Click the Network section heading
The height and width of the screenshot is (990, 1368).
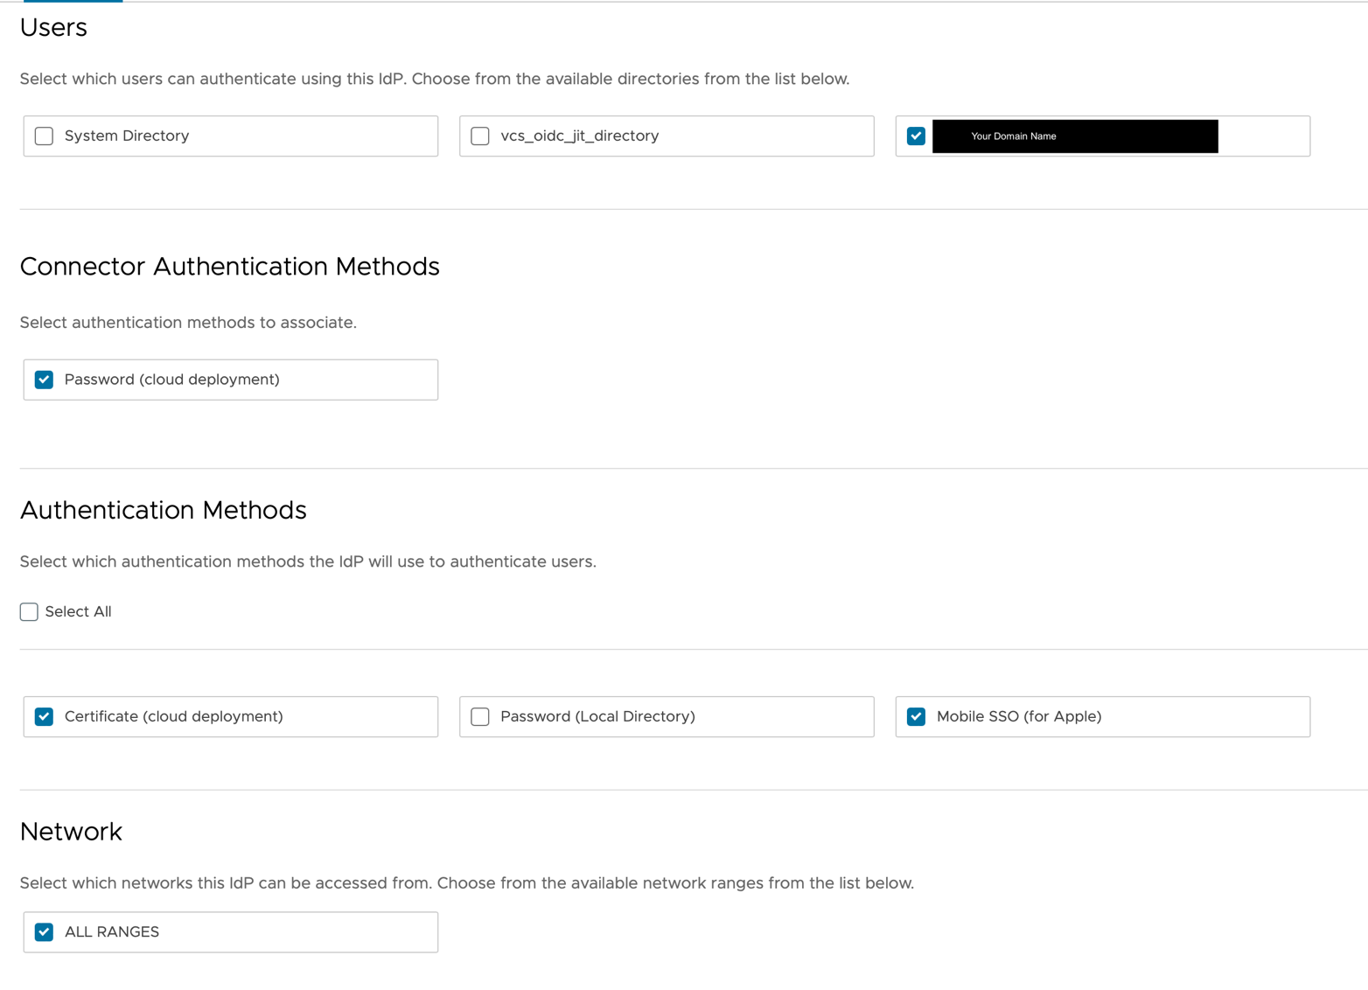click(71, 832)
